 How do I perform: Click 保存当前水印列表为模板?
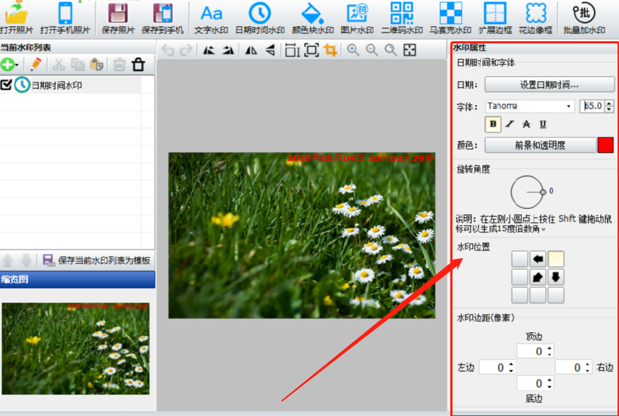97,260
